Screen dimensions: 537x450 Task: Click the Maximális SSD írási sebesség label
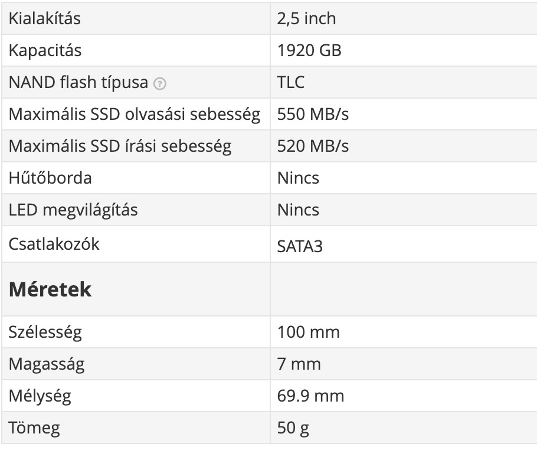(x=120, y=146)
